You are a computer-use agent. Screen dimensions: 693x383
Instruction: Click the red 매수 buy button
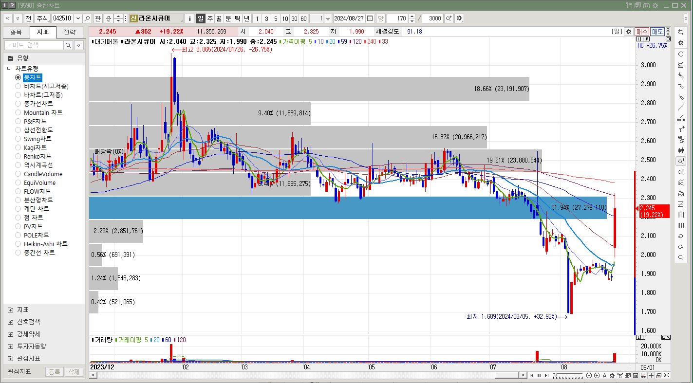(642, 31)
